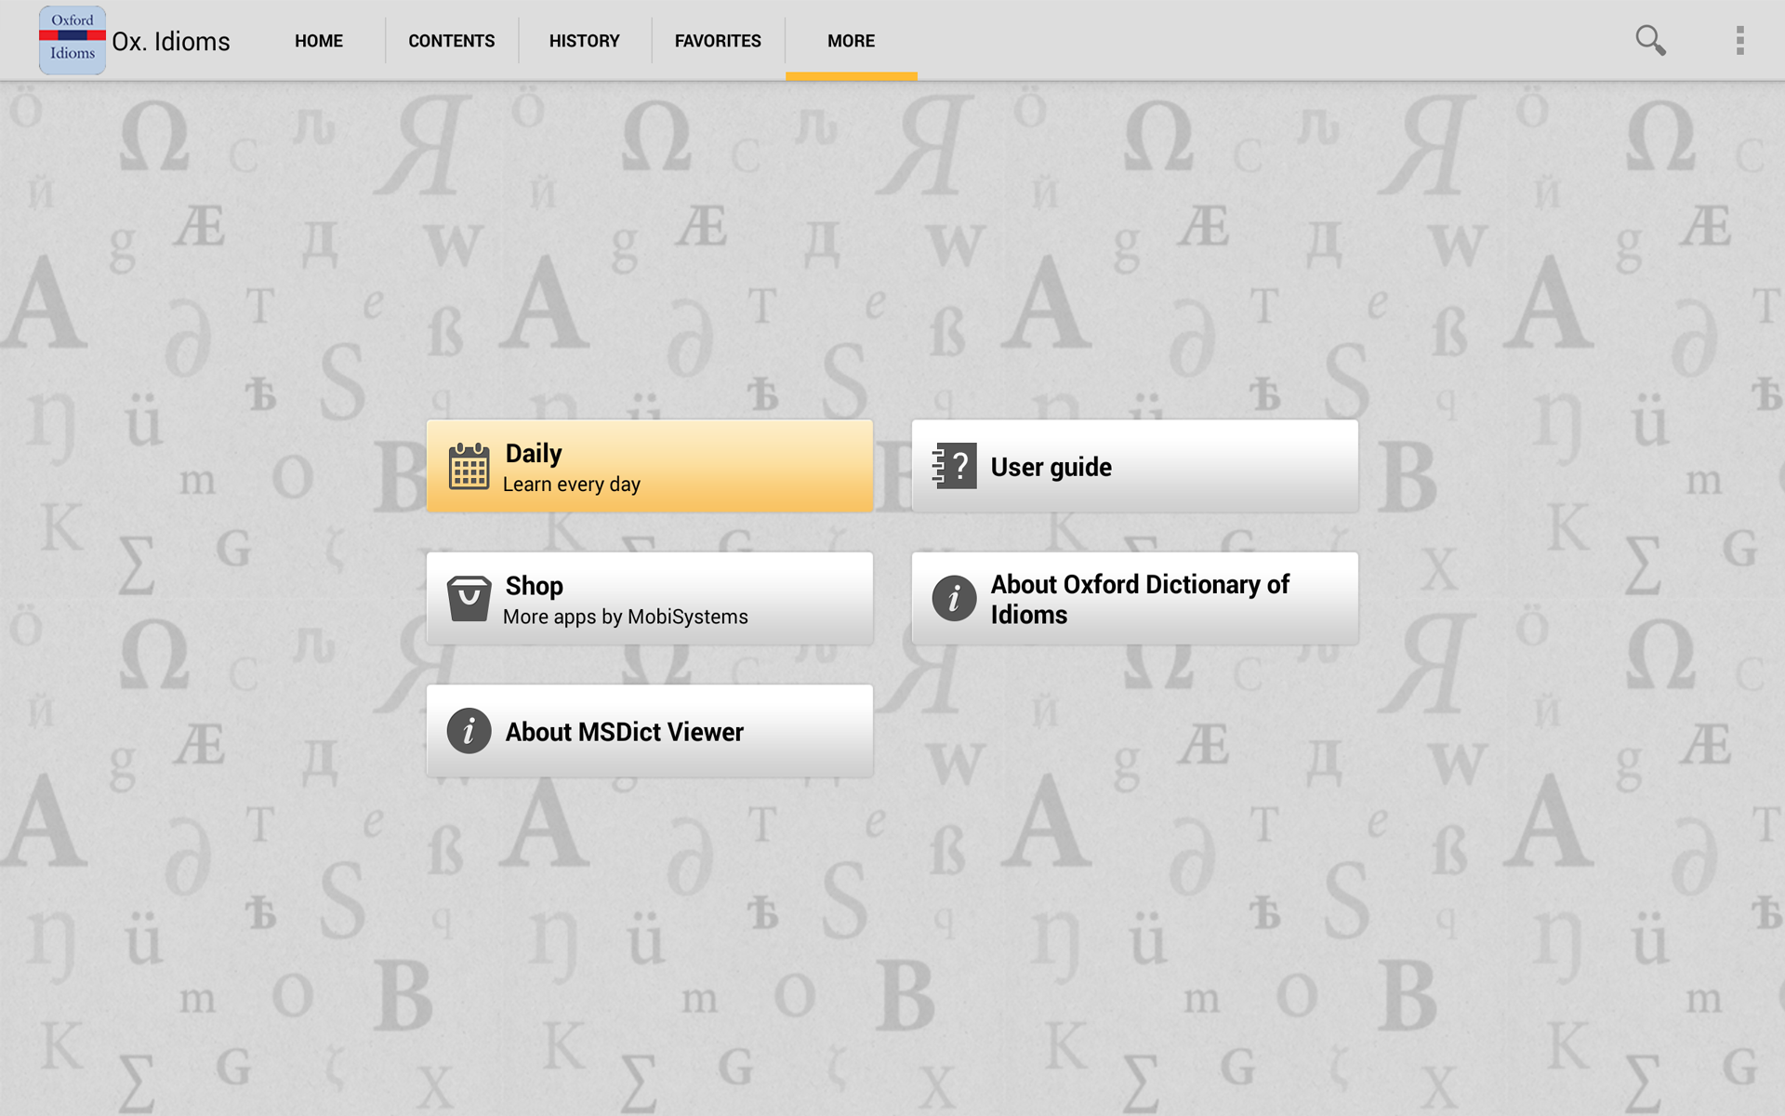Click the User guide notebook icon

pos(954,466)
